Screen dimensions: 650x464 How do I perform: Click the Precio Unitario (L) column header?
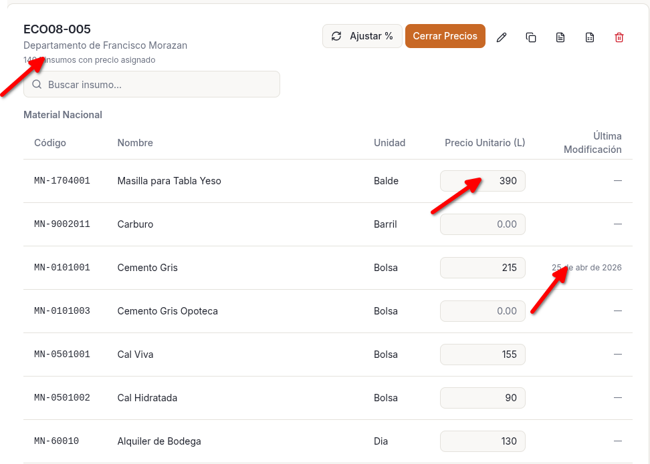[x=485, y=143]
